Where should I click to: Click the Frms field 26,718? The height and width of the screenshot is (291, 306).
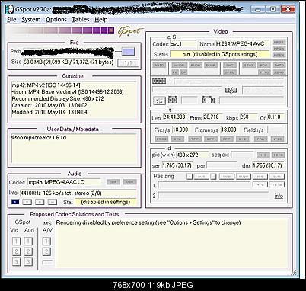[212, 117]
